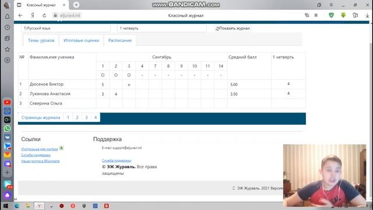Open Yandex Mail envelope shortcut in sidebar
This screenshot has height=210, width=373.
7,155
